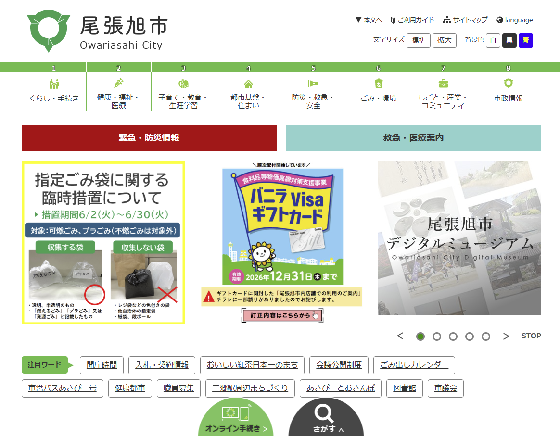Set text size to 標準

click(418, 40)
